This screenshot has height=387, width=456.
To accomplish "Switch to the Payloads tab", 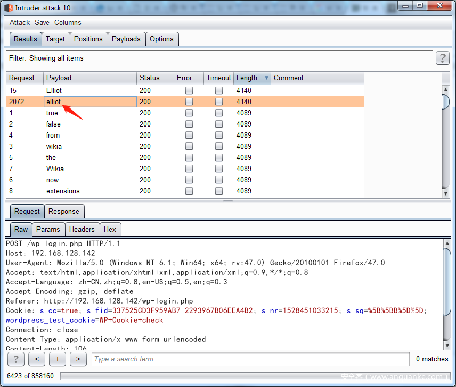I will [126, 39].
